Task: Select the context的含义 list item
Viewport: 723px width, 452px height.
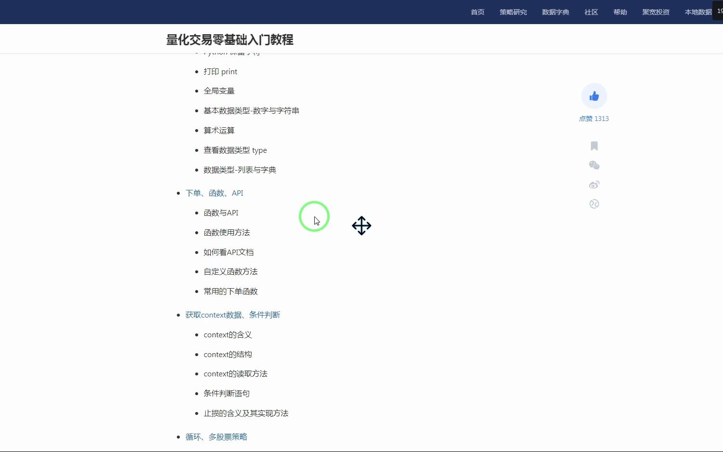Action: pos(228,335)
